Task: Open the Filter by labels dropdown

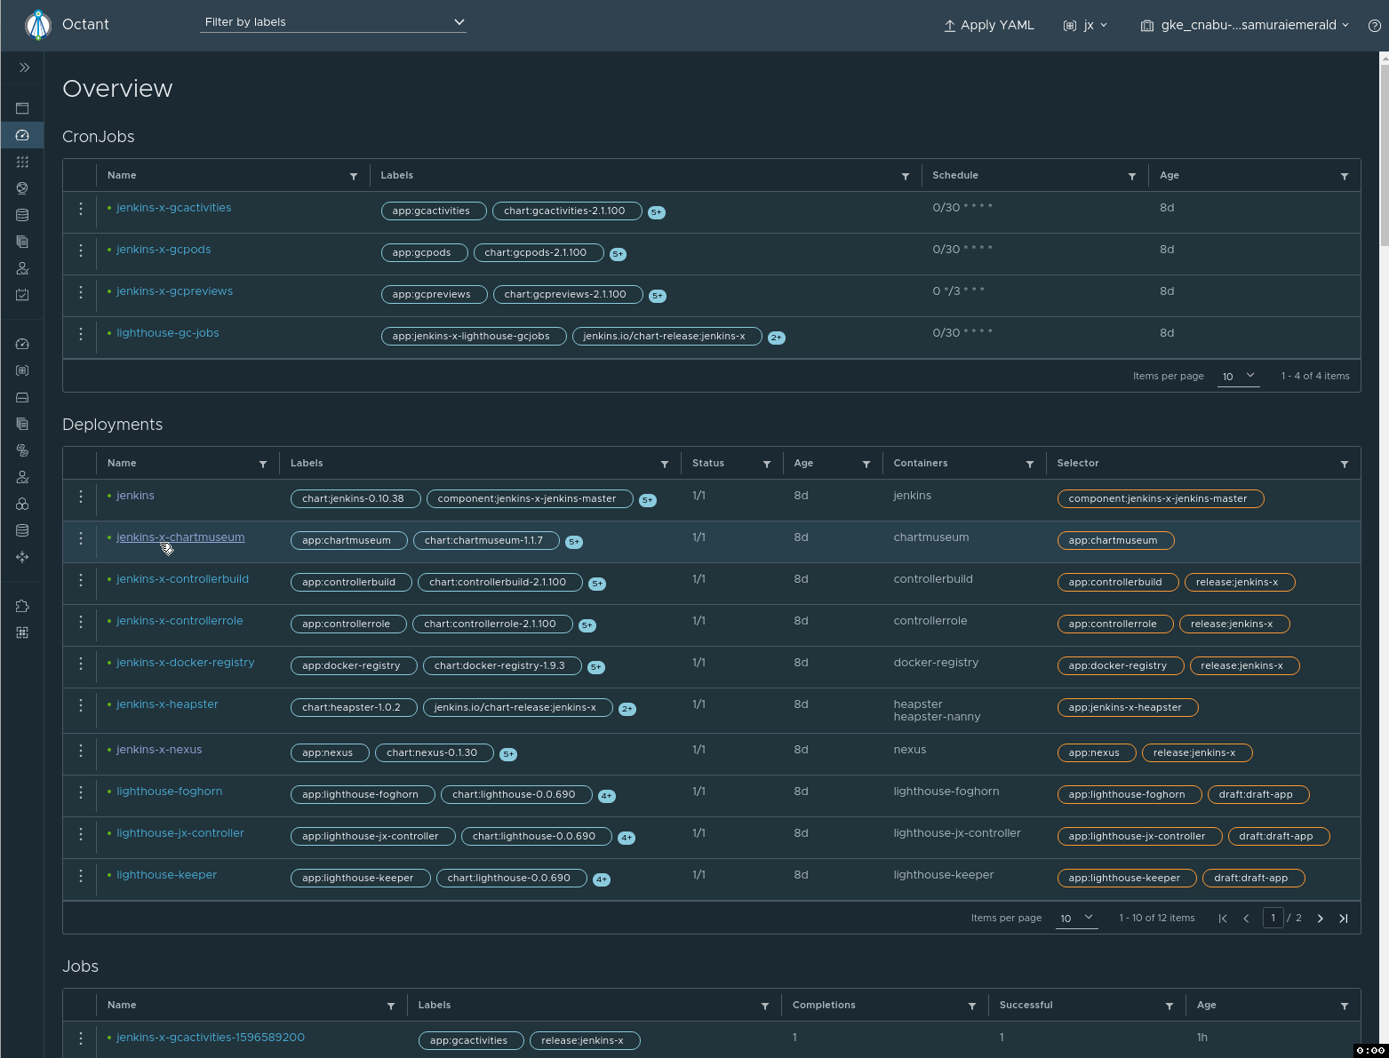Action: (x=332, y=21)
